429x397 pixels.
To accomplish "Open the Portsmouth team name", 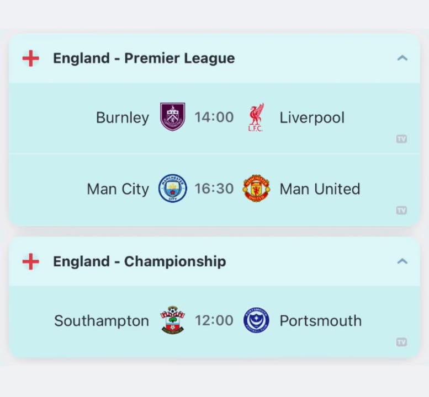I will [x=320, y=320].
